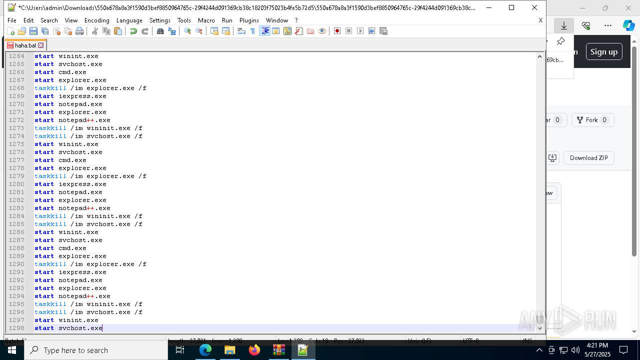The height and width of the screenshot is (360, 640).
Task: Click Download ZIP in browser window
Action: (589, 158)
